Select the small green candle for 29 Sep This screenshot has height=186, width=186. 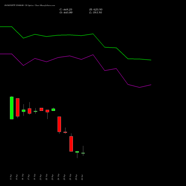[77, 152]
